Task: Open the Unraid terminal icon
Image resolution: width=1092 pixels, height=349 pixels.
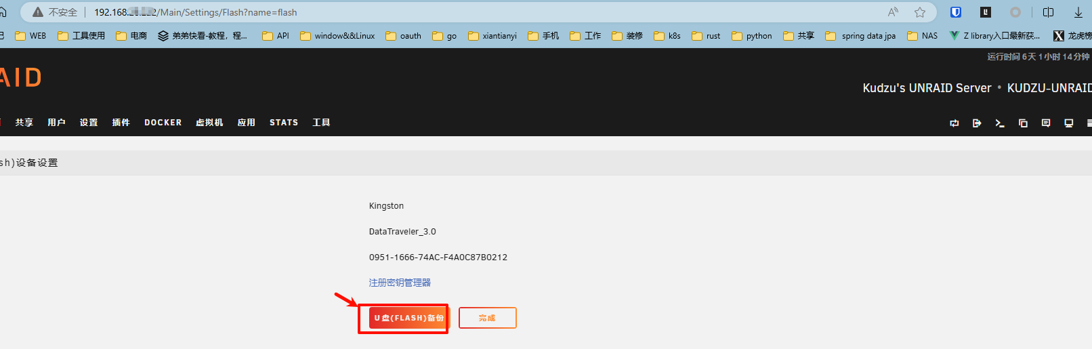Action: [999, 123]
